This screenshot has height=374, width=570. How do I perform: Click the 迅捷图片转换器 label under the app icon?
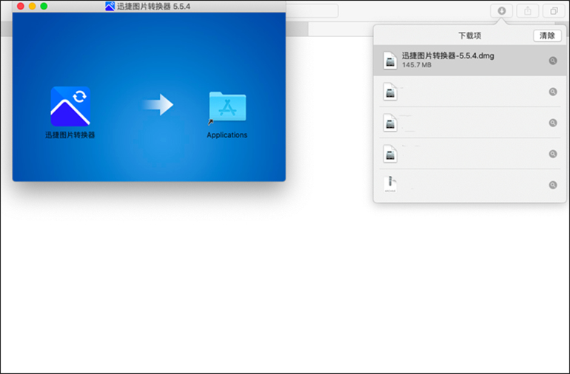click(70, 135)
